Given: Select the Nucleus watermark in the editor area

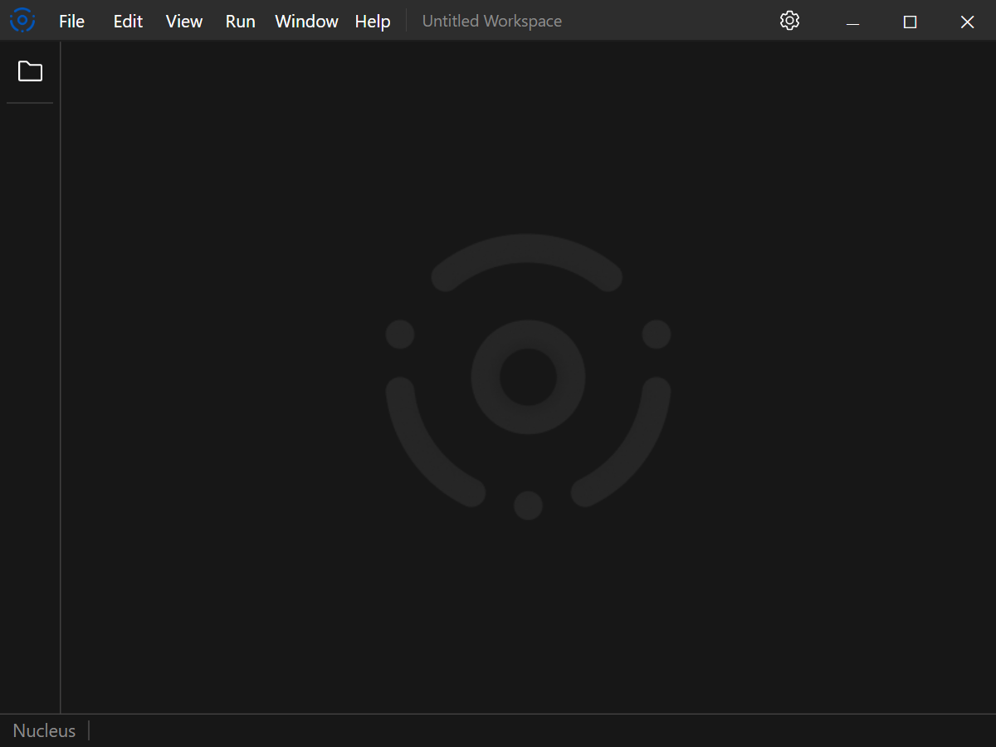Looking at the screenshot, I should coord(527,378).
